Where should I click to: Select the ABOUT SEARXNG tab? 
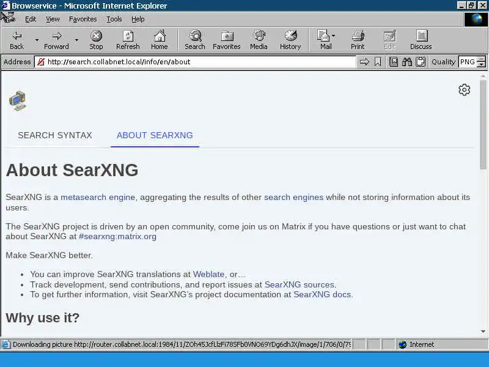[155, 135]
